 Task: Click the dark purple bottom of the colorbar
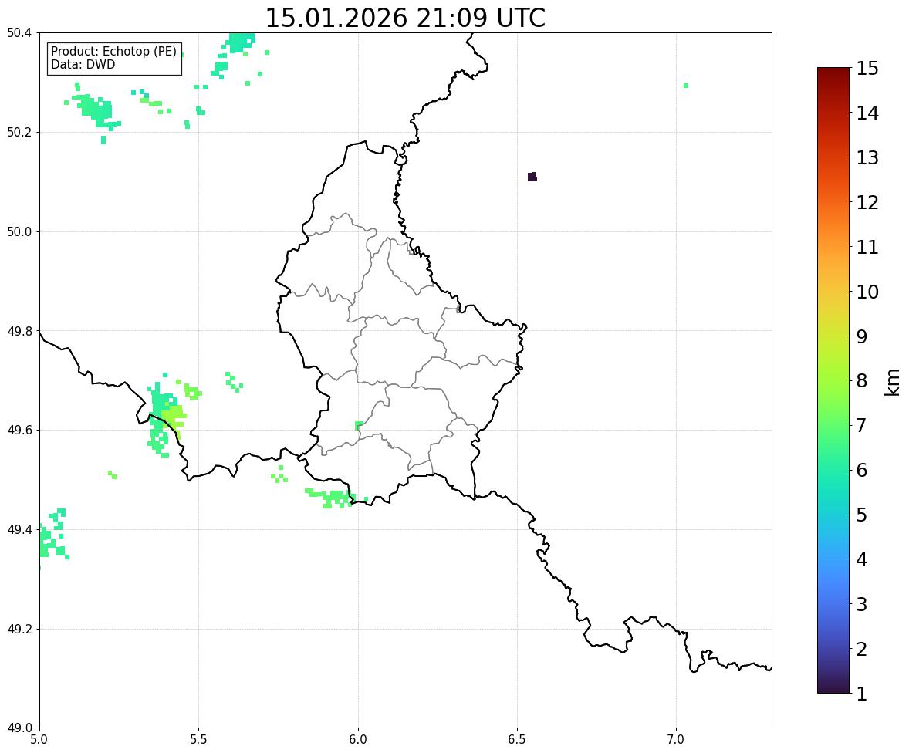point(833,689)
